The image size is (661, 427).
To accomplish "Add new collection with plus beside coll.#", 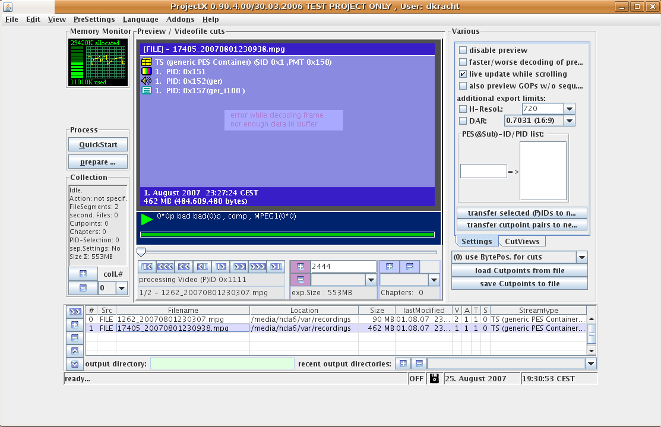I will (x=83, y=274).
